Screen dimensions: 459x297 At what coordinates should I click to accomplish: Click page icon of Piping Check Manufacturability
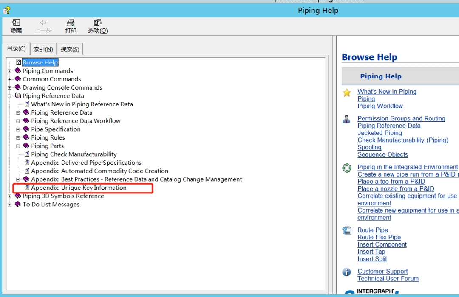click(x=27, y=154)
